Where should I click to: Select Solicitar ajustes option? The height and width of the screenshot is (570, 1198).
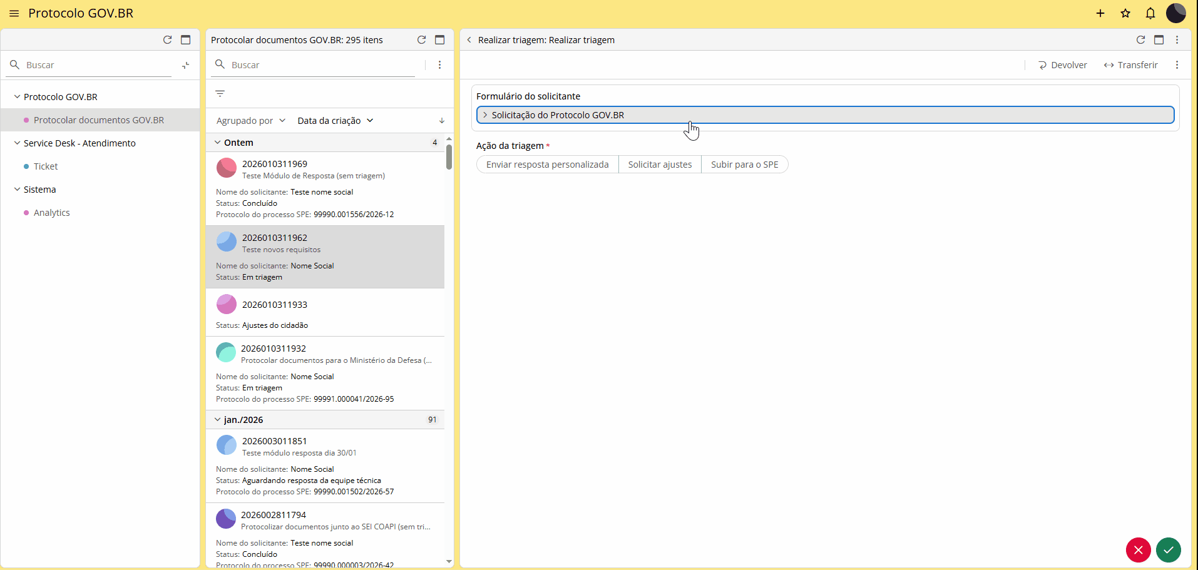point(660,165)
